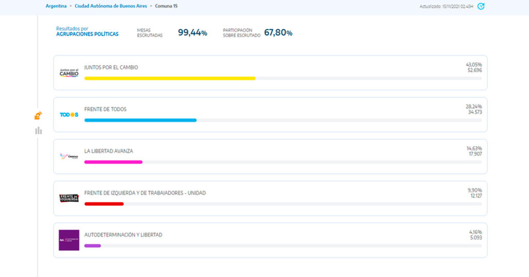529x277 pixels.
Task: Click the 34.573 vote count
Action: pyautogui.click(x=475, y=112)
